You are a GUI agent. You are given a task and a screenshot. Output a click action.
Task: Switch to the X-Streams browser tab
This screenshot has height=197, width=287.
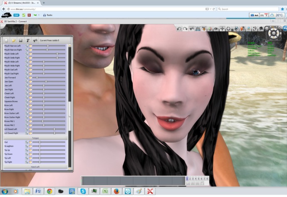tap(22, 3)
